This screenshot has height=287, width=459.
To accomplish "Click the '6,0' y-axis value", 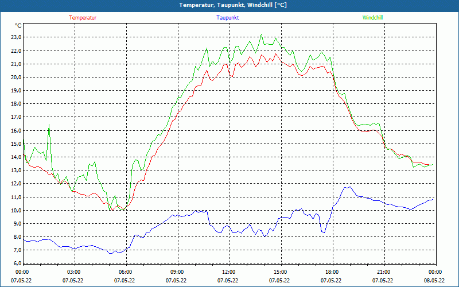I will (17, 263).
